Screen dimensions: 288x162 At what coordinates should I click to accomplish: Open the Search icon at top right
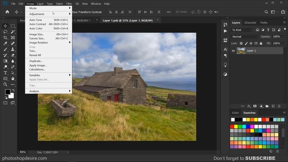coord(266,12)
